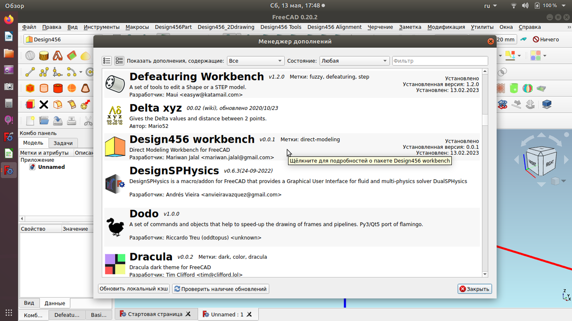This screenshot has height=321, width=572.
Task: Select the Defeaturing Workbench entry
Action: coord(292,84)
